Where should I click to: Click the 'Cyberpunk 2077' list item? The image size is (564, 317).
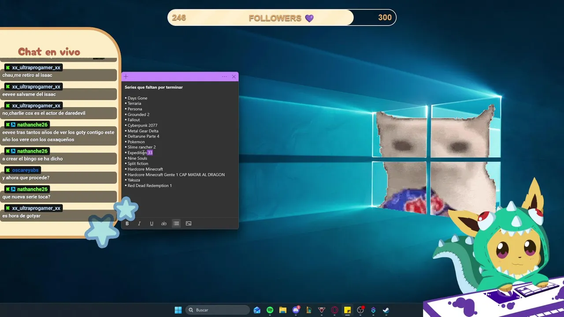[142, 125]
